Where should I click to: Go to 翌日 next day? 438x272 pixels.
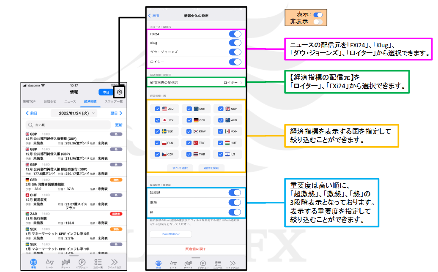pyautogui.click(x=117, y=113)
